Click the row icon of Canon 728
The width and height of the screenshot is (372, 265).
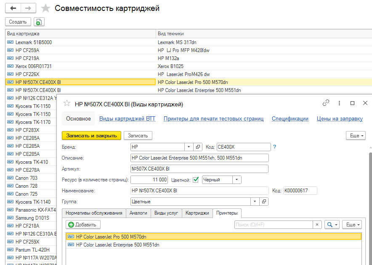pos(10,186)
